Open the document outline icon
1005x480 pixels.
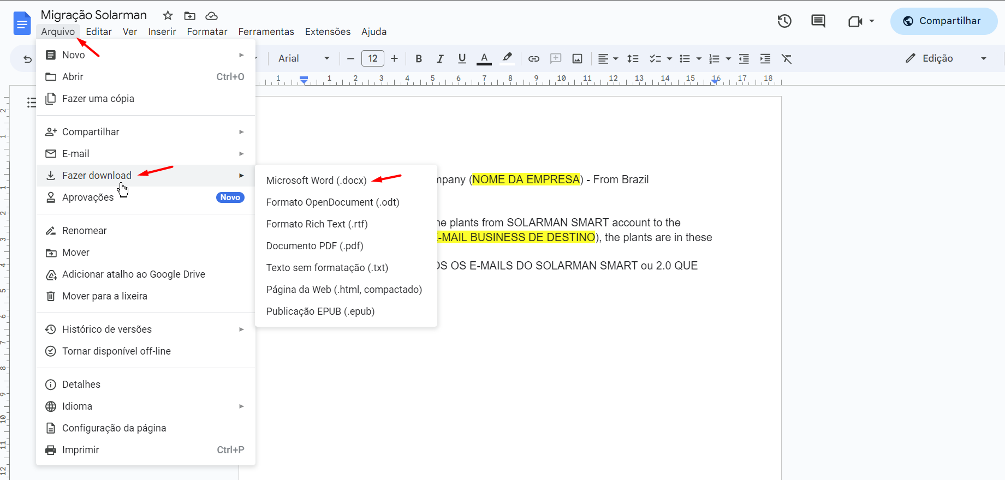pyautogui.click(x=32, y=103)
